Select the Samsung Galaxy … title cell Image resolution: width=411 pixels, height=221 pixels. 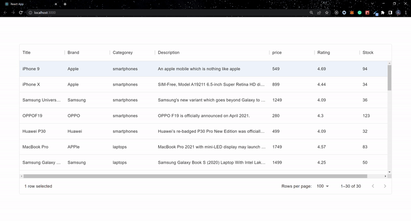click(x=42, y=163)
